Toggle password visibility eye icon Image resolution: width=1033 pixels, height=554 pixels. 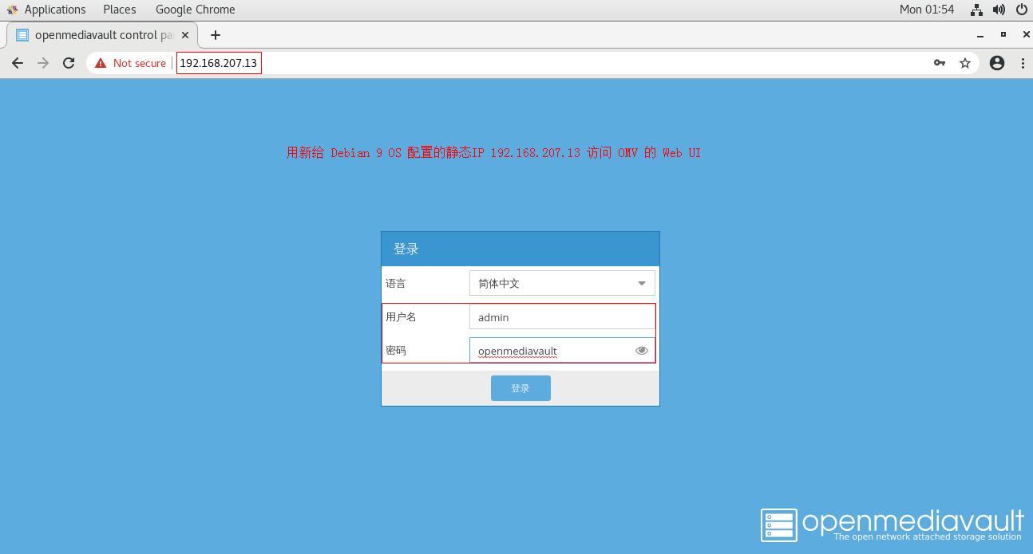click(642, 351)
